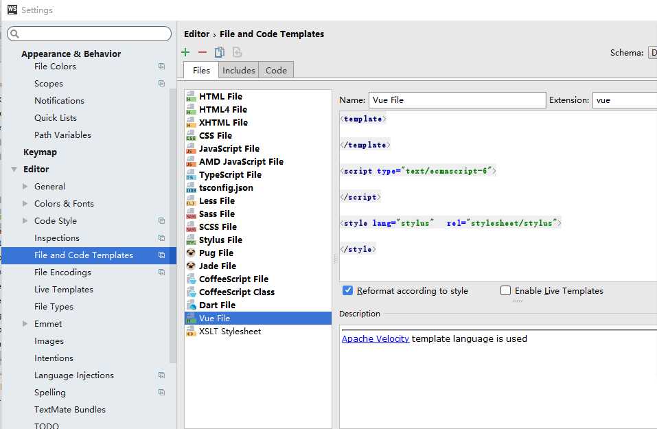
Task: Select Keymap in settings tree
Action: click(x=41, y=152)
